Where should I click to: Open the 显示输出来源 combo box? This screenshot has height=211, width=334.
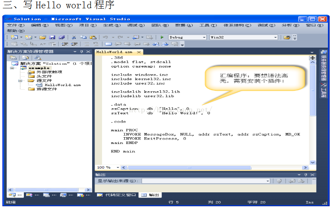(x=206, y=181)
